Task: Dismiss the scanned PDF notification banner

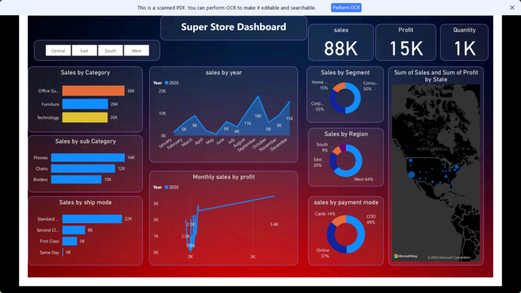Action: [512, 7]
